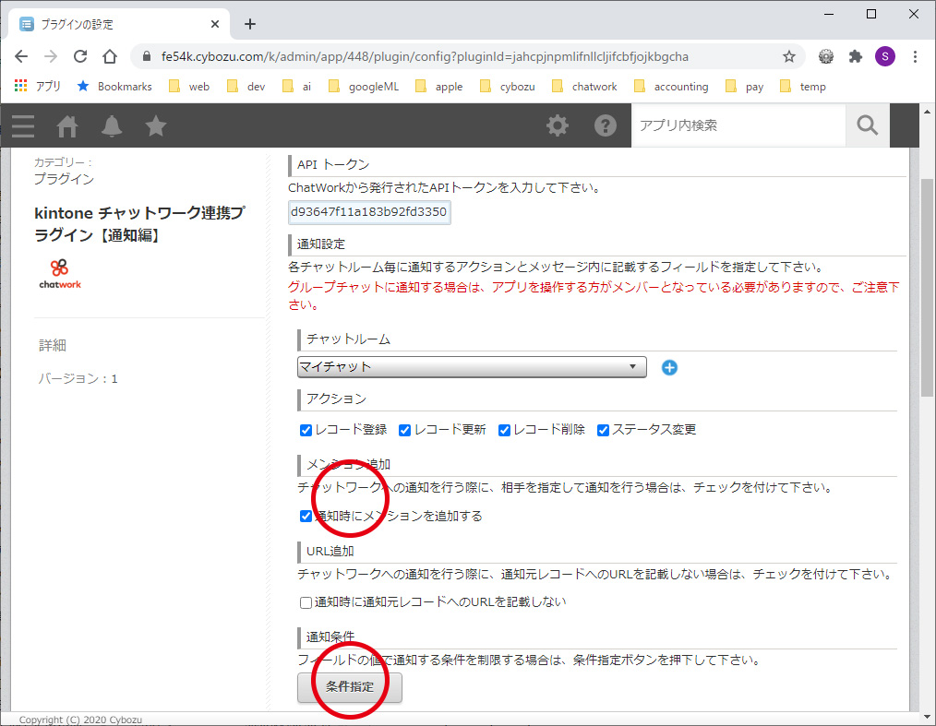Open the browser home page
This screenshot has width=936, height=726.
110,56
